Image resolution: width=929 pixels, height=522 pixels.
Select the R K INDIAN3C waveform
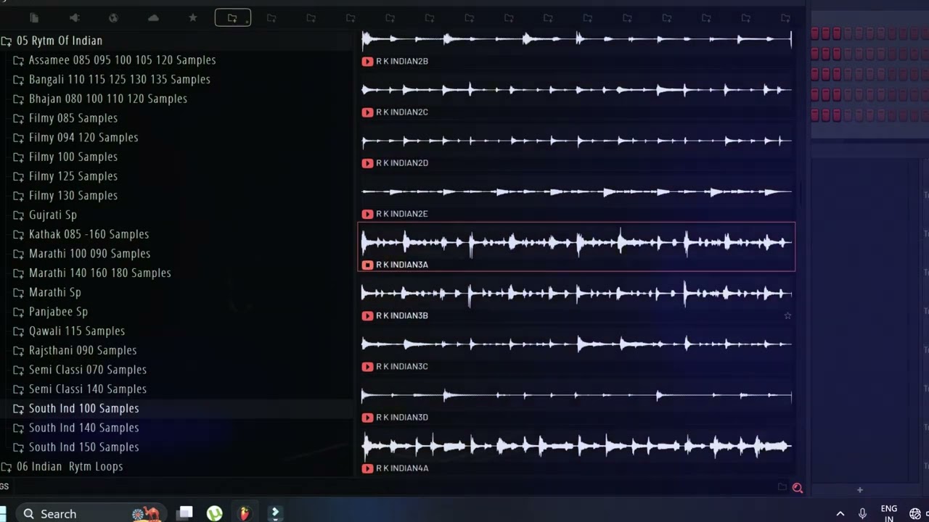coord(576,344)
